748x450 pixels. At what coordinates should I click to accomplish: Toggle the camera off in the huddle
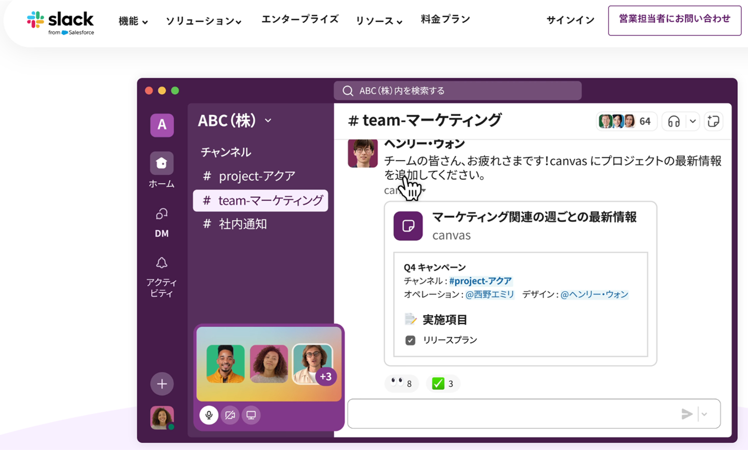pos(230,415)
